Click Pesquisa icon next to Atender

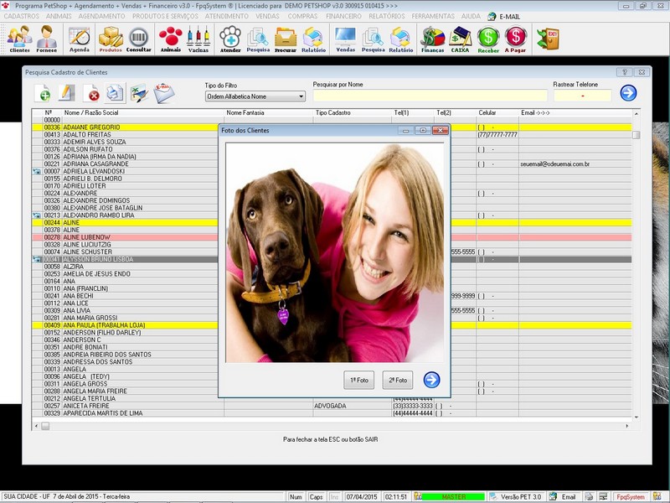click(x=258, y=39)
